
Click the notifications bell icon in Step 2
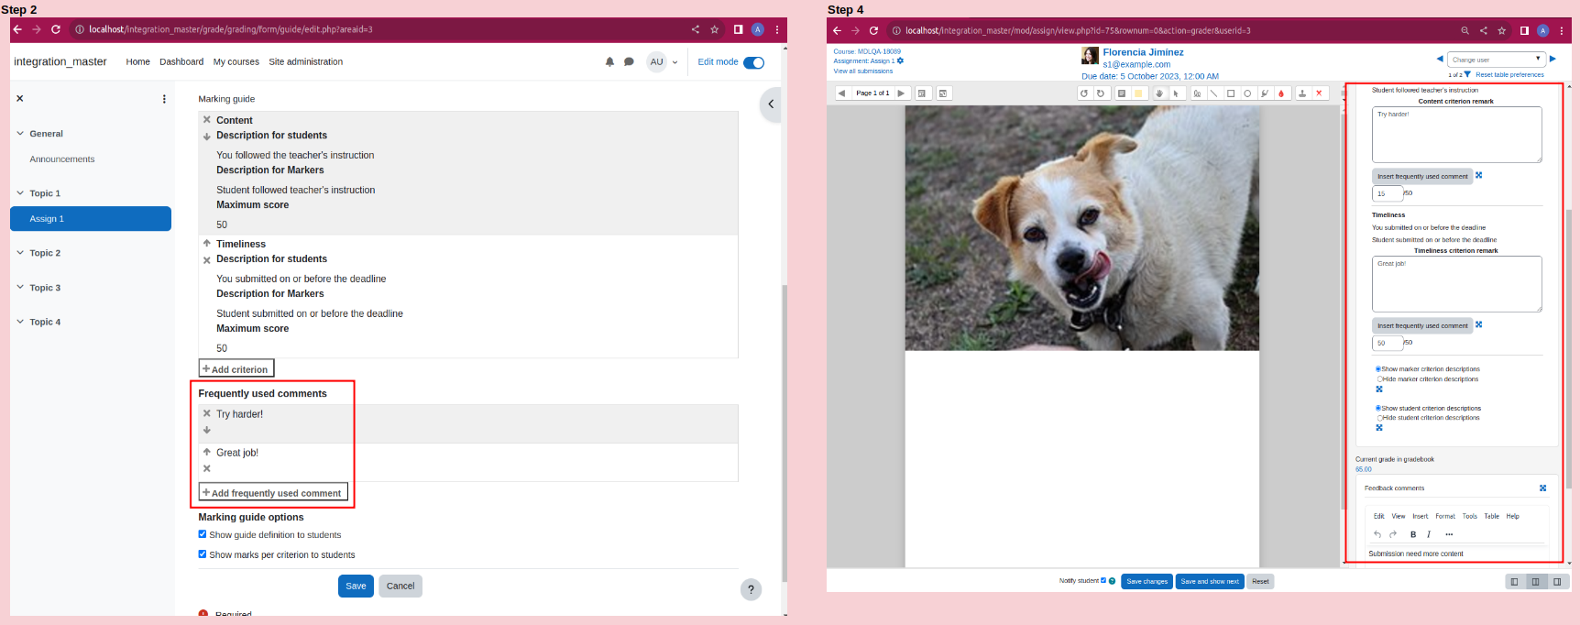point(609,62)
